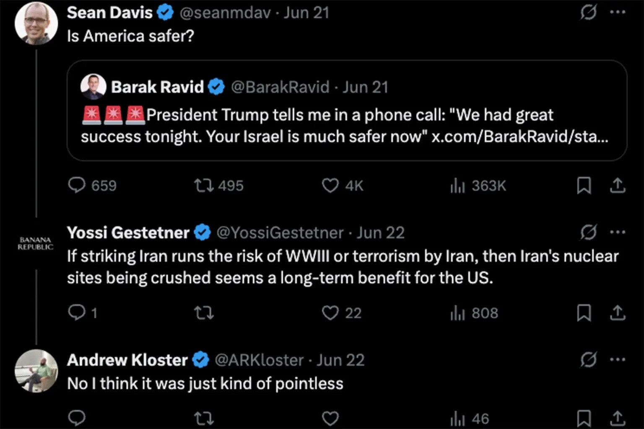
Task: Share Sean Davis's tweet
Action: [618, 186]
